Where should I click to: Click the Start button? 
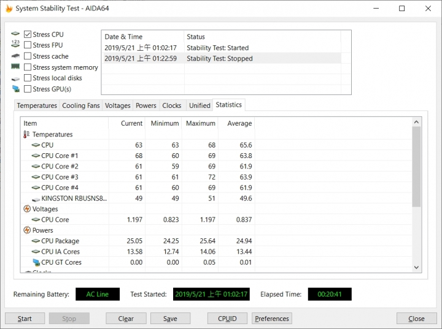[25, 319]
